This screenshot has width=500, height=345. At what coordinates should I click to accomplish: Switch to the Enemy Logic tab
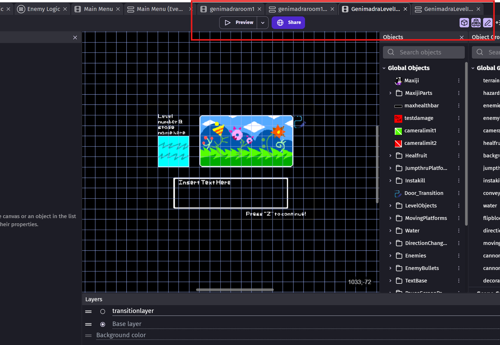click(x=44, y=9)
